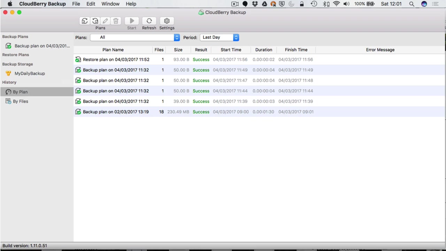This screenshot has width=446, height=251.
Task: Sort by the Duration column header
Action: tap(264, 50)
